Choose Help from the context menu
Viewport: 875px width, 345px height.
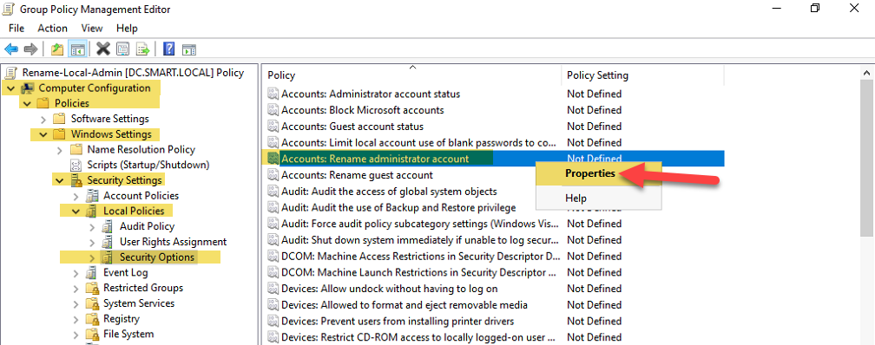pyautogui.click(x=599, y=198)
